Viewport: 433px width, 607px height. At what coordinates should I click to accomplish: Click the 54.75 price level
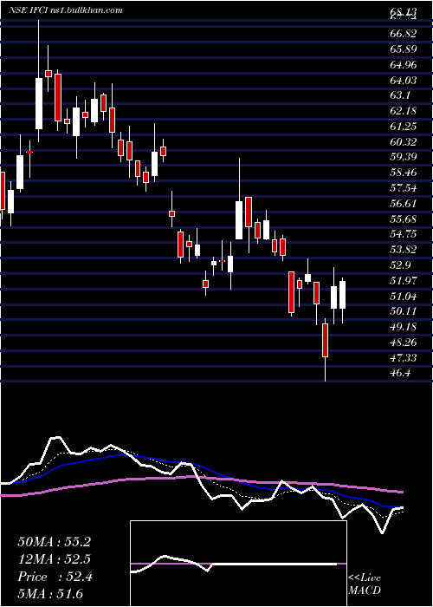[x=404, y=234]
